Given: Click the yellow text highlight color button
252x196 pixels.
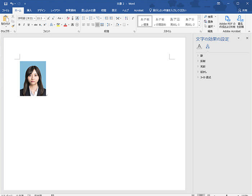Looking at the screenshot, I should click(58, 25).
